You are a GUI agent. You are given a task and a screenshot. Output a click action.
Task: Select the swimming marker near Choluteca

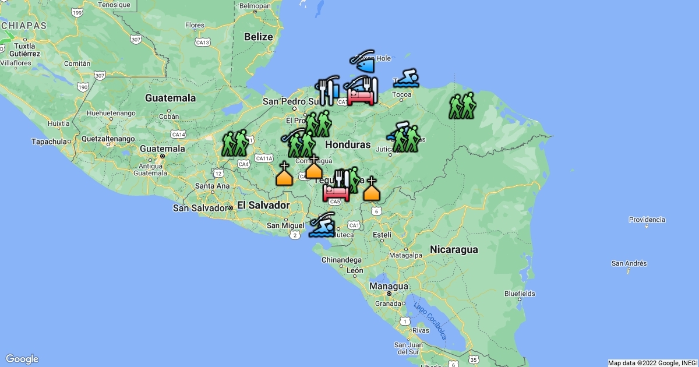point(322,225)
